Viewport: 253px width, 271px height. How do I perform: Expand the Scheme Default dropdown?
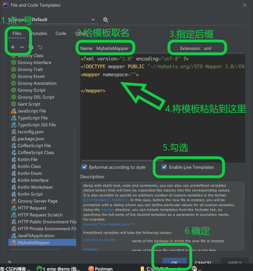[x=93, y=20]
